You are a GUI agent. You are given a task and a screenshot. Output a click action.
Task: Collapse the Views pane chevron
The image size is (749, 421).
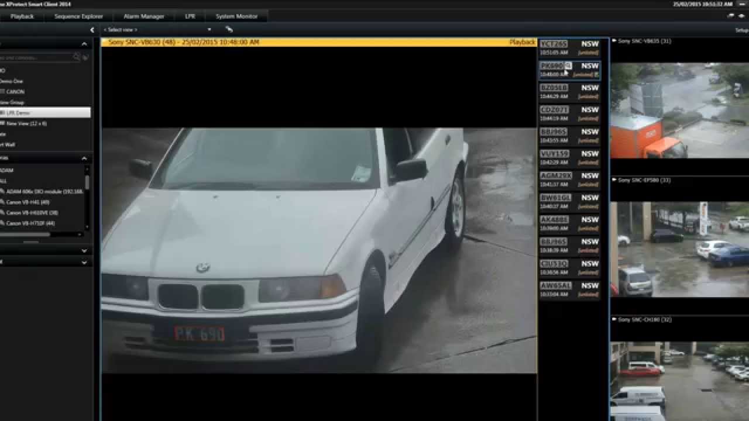[84, 44]
